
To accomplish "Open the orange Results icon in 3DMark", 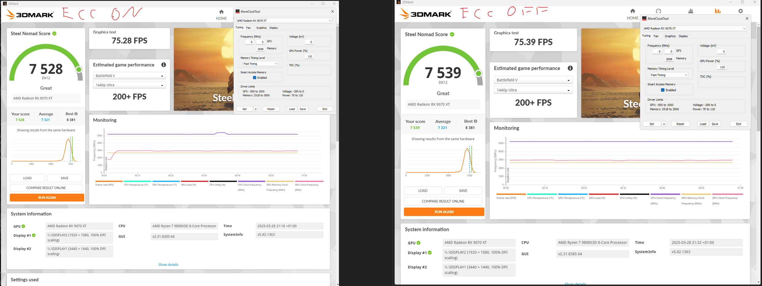I will 718,11.
